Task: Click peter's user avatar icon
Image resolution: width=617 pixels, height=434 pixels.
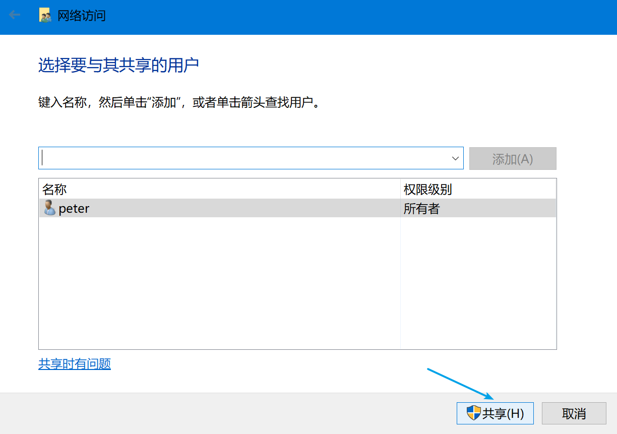Action: tap(49, 208)
